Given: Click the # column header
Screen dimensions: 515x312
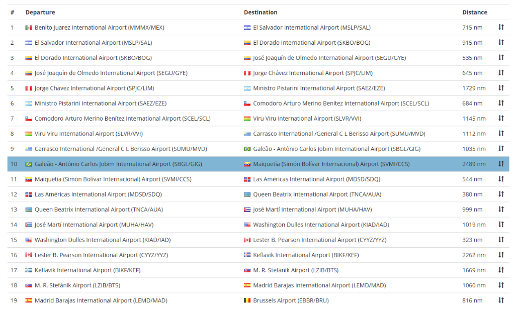Looking at the screenshot, I should pyautogui.click(x=12, y=13).
